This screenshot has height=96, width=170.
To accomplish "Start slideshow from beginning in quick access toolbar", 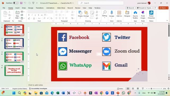I will [x=33, y=3].
